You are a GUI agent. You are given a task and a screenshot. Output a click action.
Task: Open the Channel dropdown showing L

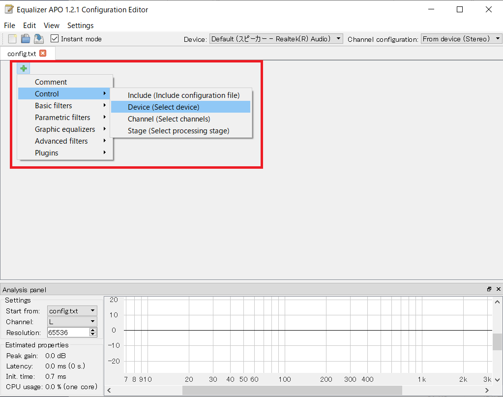coord(72,321)
